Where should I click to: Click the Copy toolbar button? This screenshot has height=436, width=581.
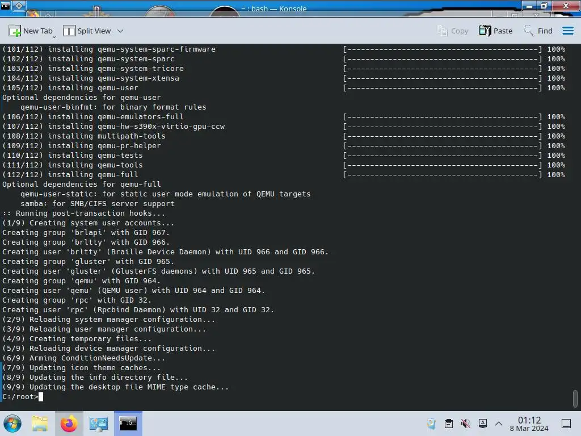[x=452, y=31]
